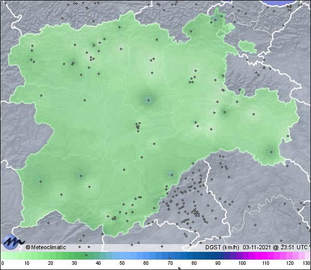The height and width of the screenshot is (270, 311).
Task: Click scale label 20
Action: click(x=51, y=263)
